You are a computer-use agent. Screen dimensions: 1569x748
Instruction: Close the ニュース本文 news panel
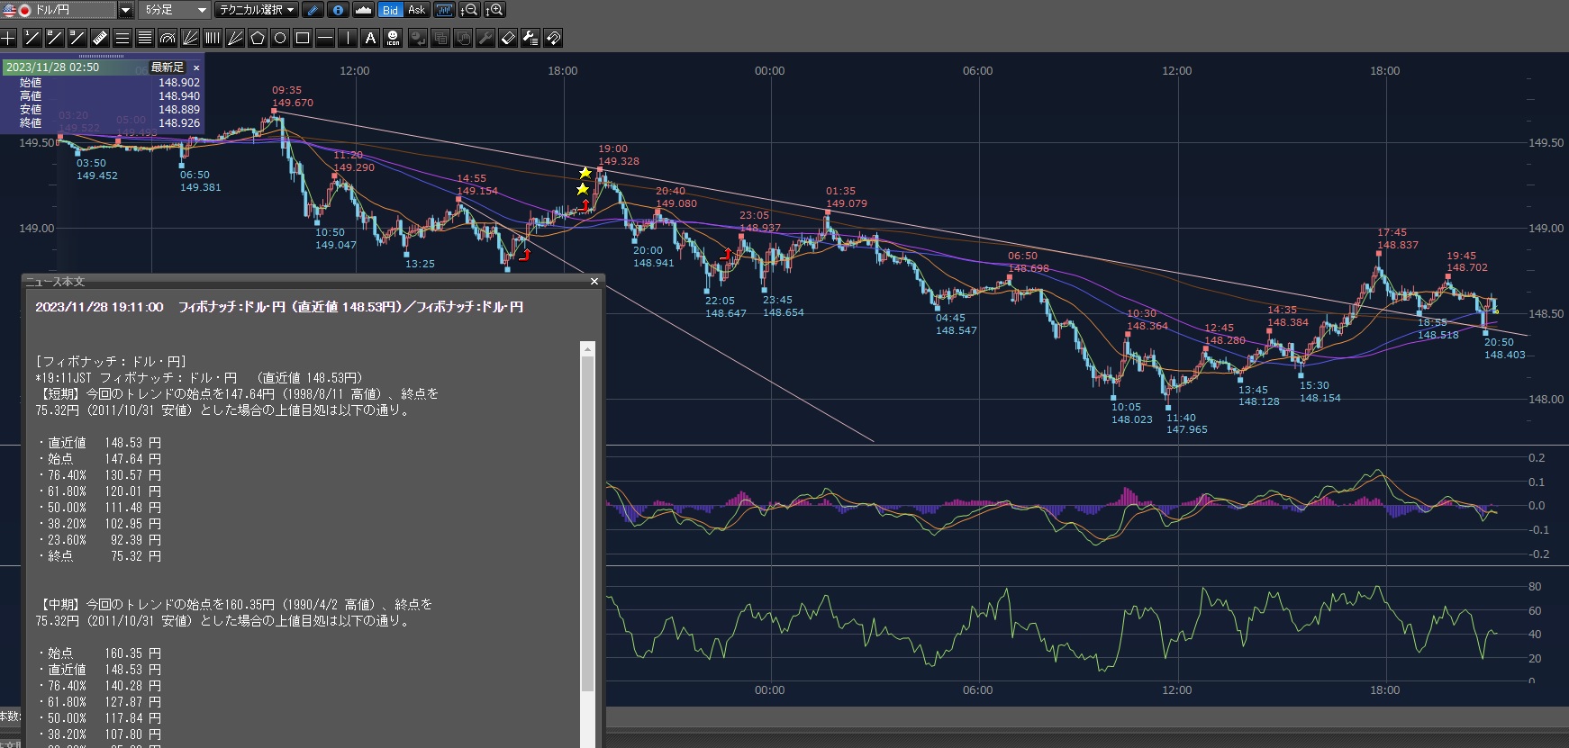[594, 282]
